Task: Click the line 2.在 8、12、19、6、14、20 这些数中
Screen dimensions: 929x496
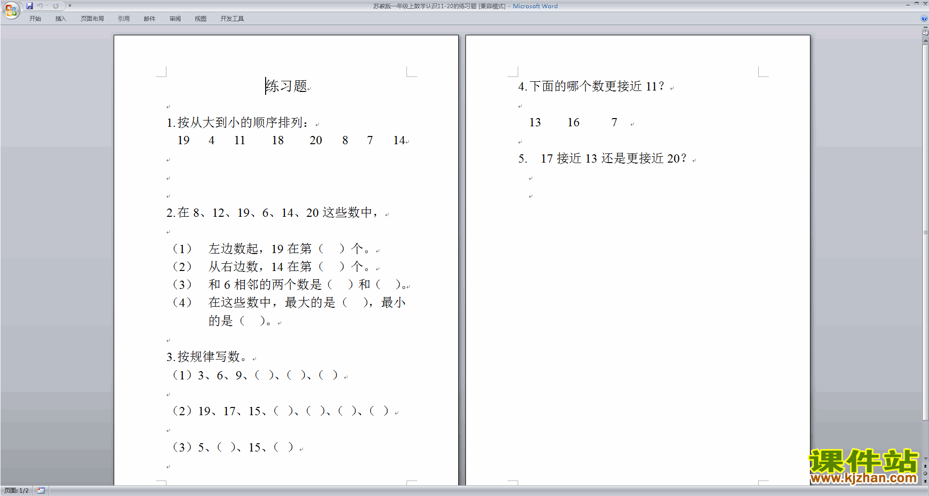Action: [272, 212]
